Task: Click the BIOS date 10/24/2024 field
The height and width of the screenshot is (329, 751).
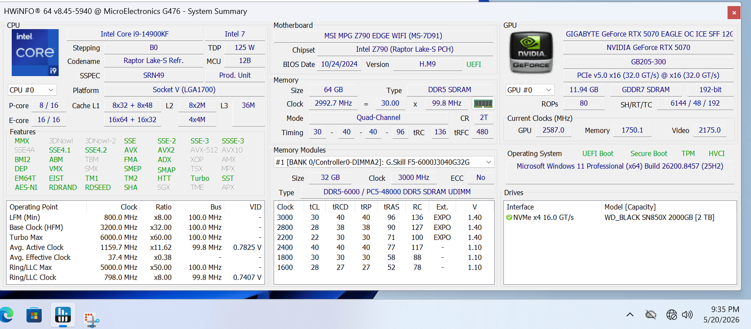Action: click(339, 64)
